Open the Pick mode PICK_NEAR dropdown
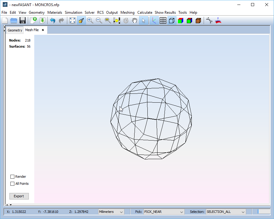Image resolution: width=274 pixels, height=219 pixels. click(x=164, y=212)
